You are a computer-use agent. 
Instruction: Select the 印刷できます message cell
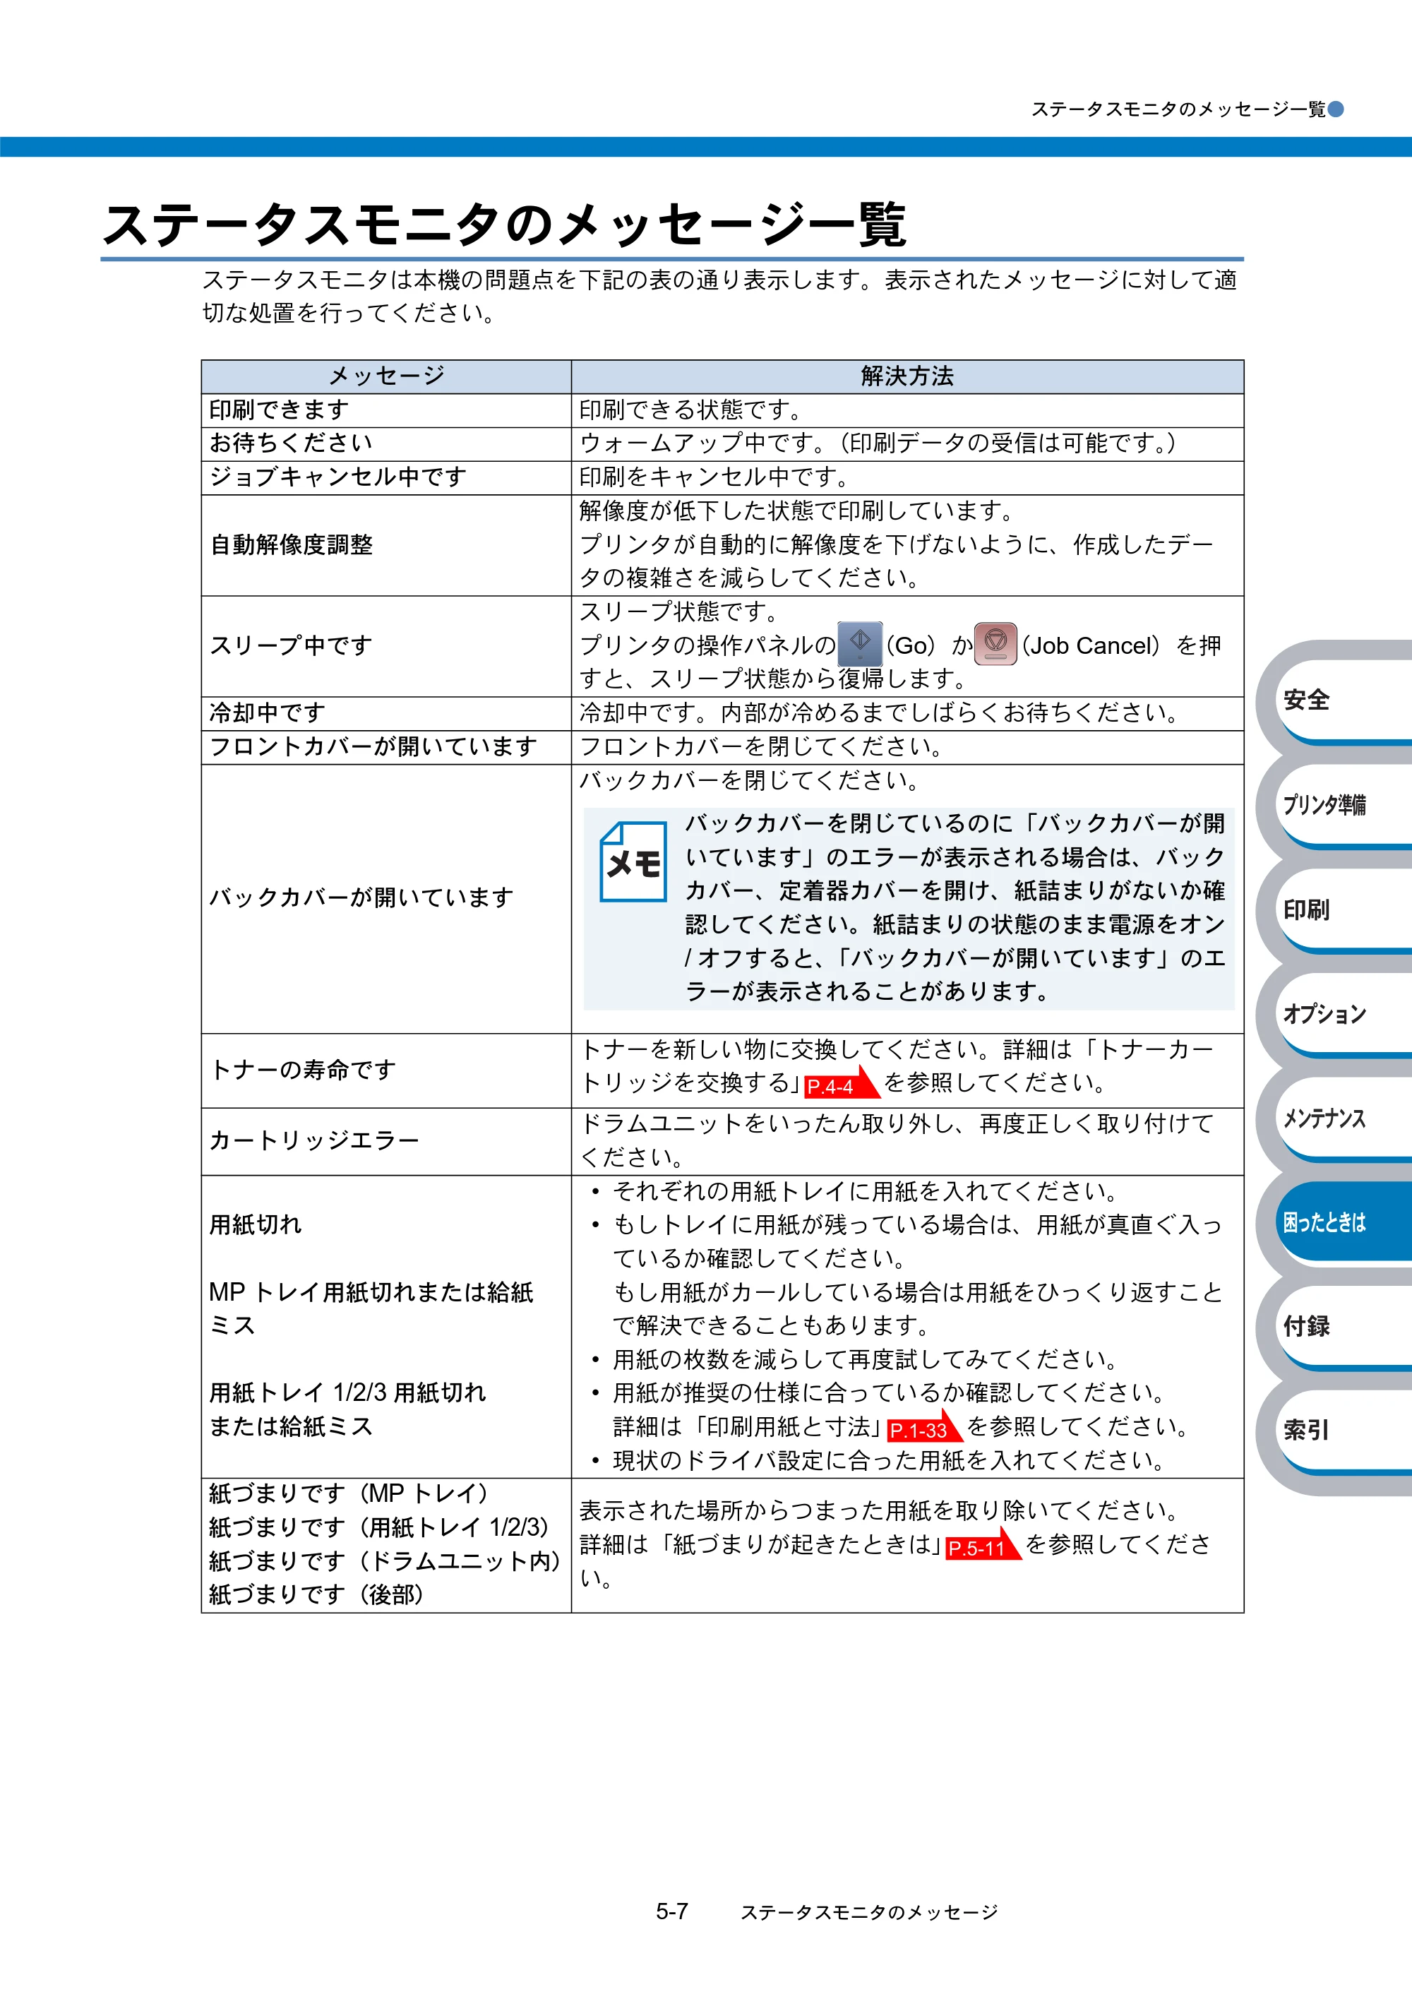click(x=386, y=410)
